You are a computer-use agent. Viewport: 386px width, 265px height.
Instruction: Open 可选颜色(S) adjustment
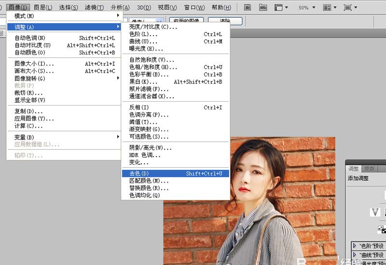176,136
